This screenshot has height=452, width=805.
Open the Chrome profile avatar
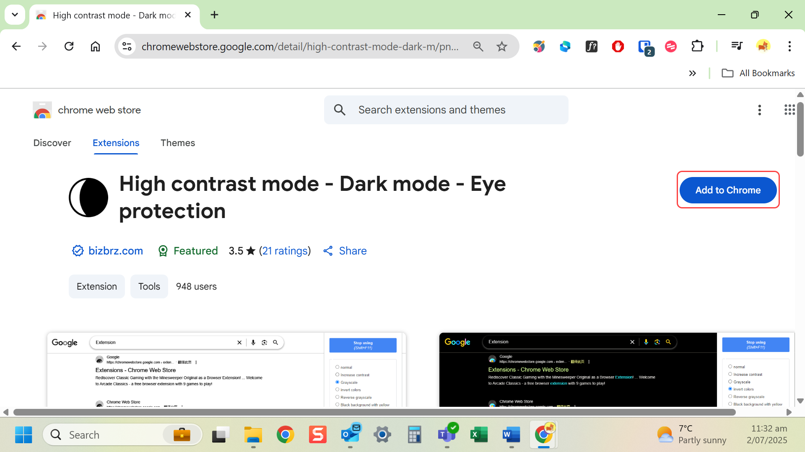[x=763, y=46]
